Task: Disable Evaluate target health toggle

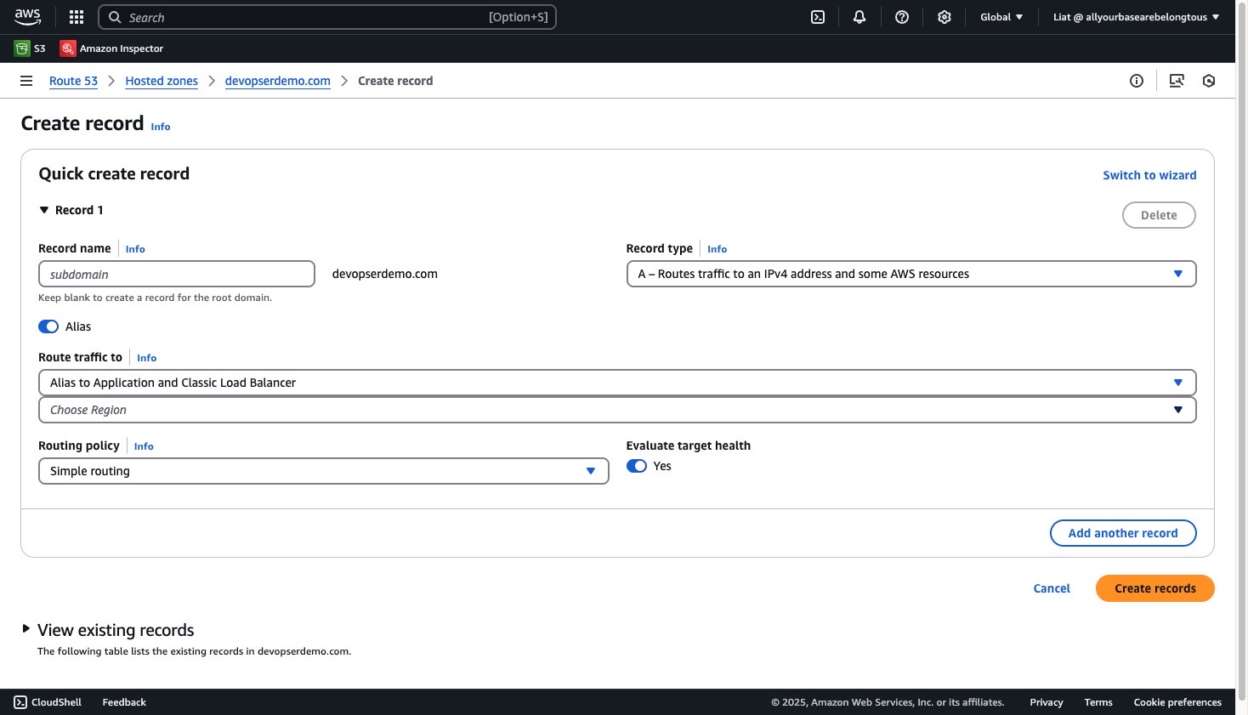Action: pyautogui.click(x=637, y=466)
